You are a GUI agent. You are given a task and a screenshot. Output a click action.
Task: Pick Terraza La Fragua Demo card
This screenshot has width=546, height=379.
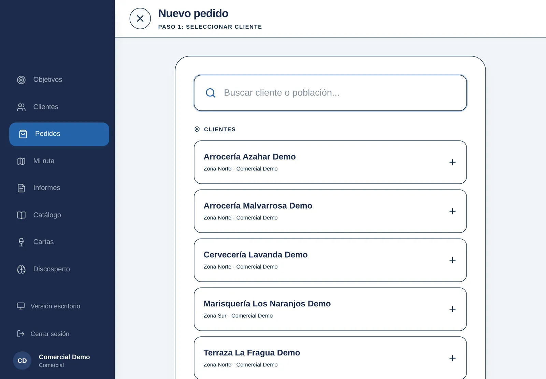(330, 358)
